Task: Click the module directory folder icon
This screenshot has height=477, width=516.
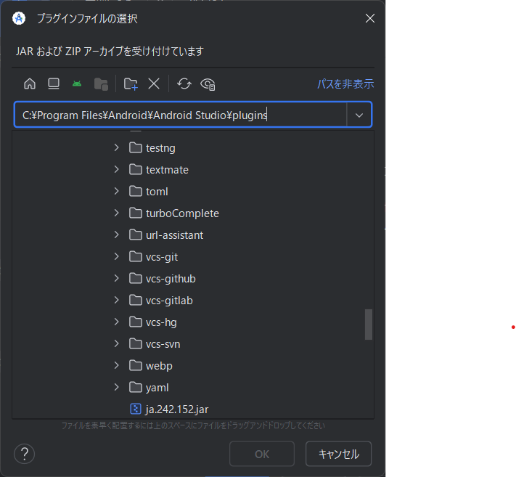Action: coord(101,84)
